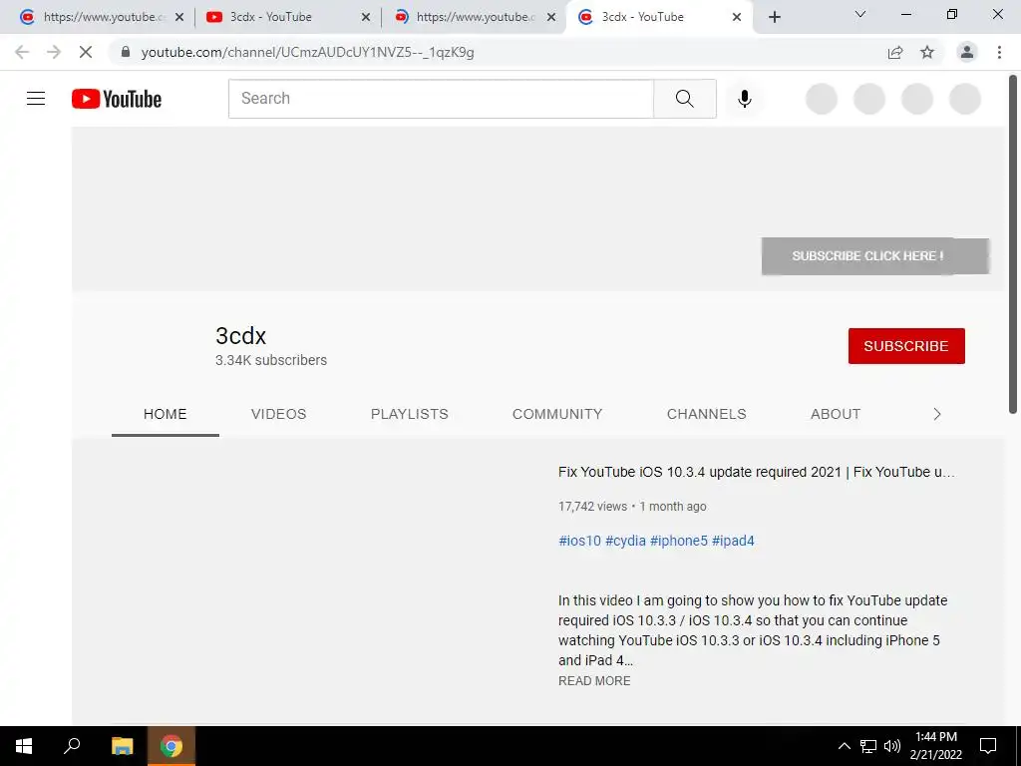Screen dimensions: 1021x766
Task: Stop page loading with X button
Action: [86, 52]
